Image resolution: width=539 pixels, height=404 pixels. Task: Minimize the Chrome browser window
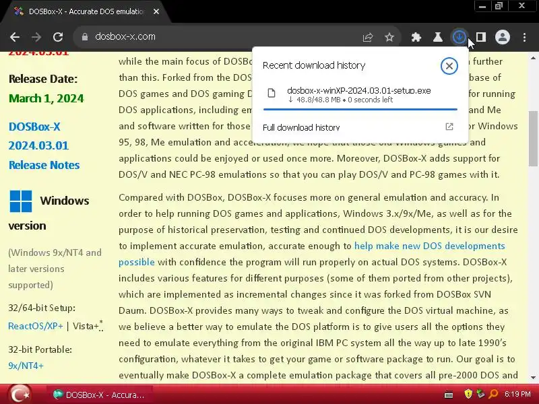[482, 6]
